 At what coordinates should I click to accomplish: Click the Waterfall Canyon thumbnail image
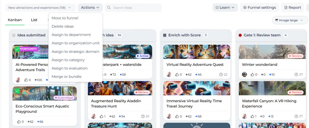click(272, 88)
